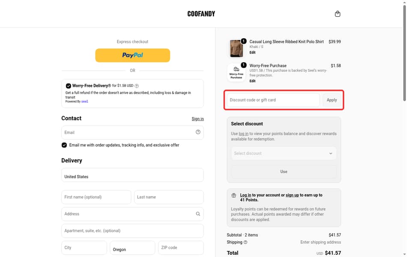Screen dimensions: 411x257
Task: Open the Worry-Free Delivery help icon
Action: (x=137, y=86)
